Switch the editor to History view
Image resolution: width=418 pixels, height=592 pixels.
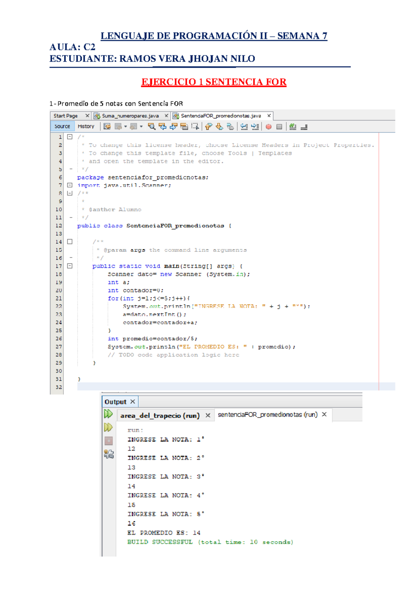86,126
